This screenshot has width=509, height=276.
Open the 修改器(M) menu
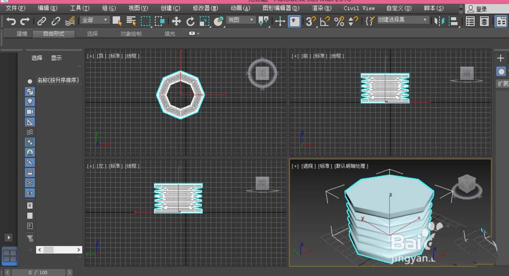205,8
